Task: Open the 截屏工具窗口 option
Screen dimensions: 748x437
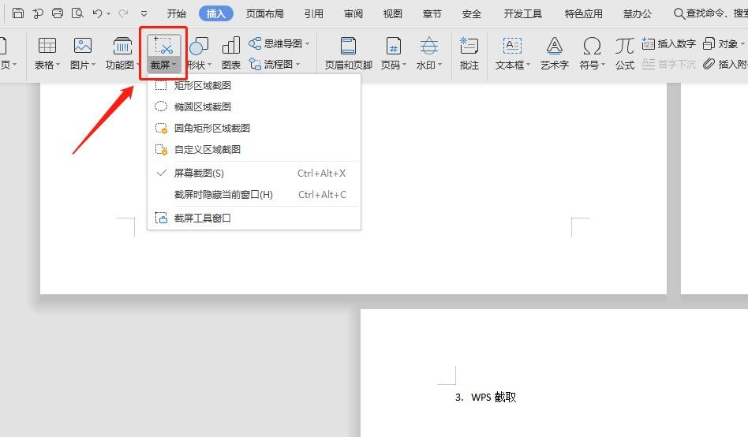Action: 203,218
